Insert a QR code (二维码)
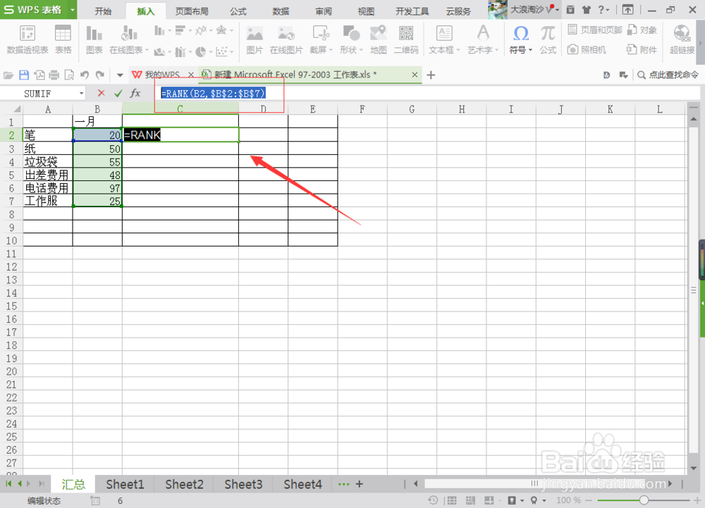 point(406,39)
